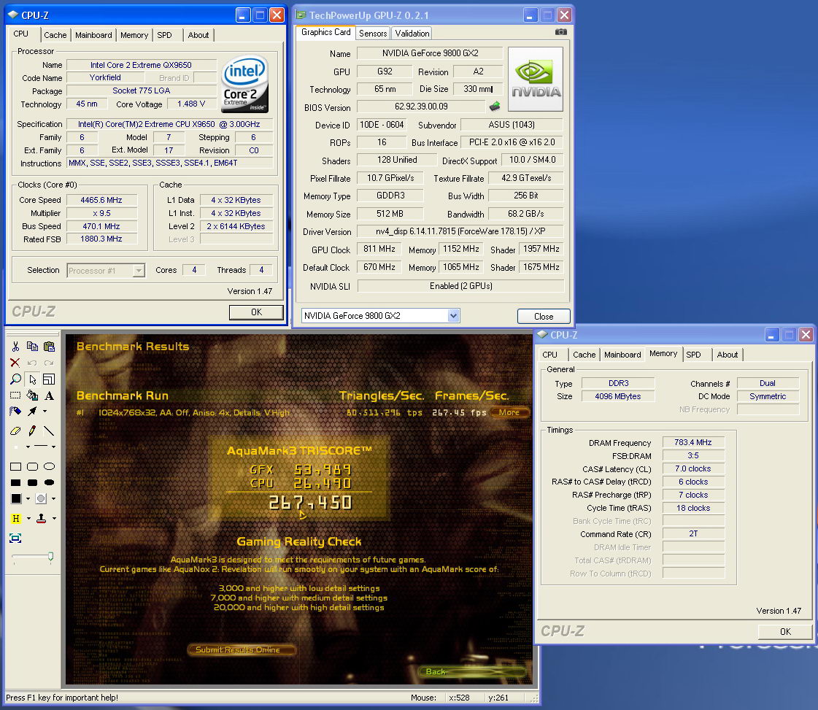Switch to Sensors tab in GPU-Z

[x=373, y=34]
